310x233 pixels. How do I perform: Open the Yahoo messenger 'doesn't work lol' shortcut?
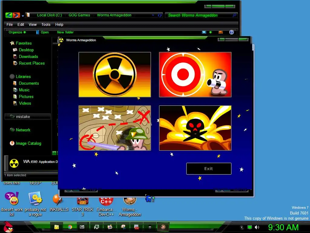click(x=12, y=204)
